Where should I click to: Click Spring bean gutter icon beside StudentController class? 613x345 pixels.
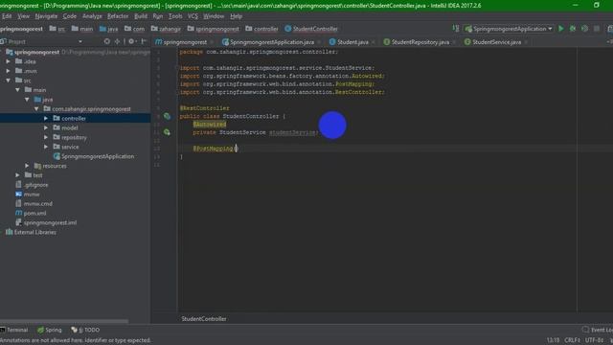click(167, 116)
